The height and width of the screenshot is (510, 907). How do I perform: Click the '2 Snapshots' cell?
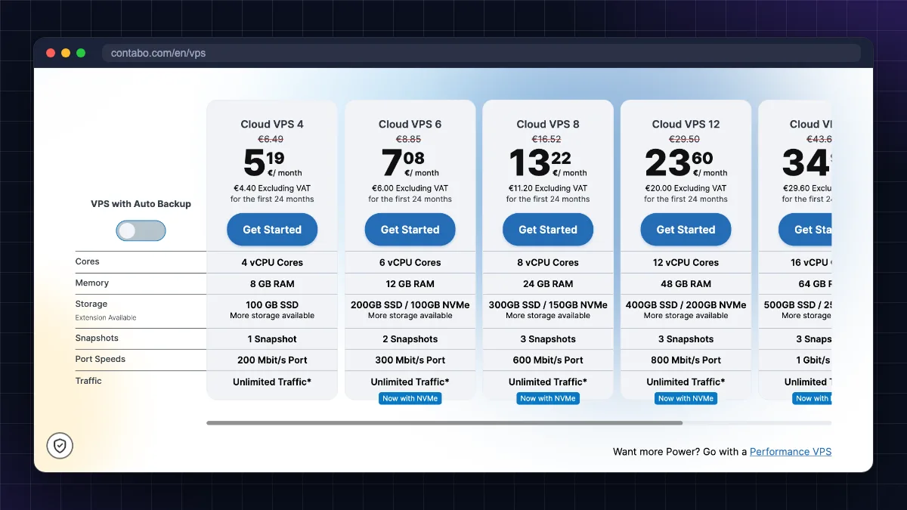410,339
